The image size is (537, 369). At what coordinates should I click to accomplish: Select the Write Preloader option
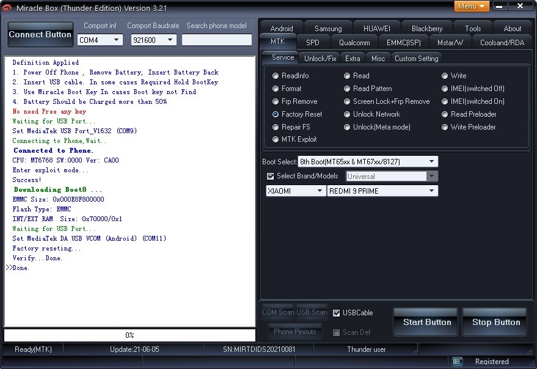tap(469, 127)
